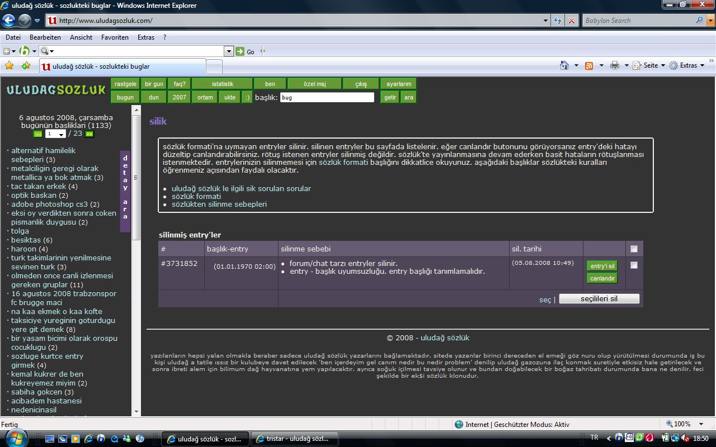The image size is (716, 447).
Task: Click the 'başlık' search input field
Action: (x=327, y=97)
